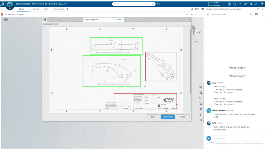The height and width of the screenshot is (150, 265).
Task: Toggle the red-boxed isometric view selection
Action: (161, 66)
